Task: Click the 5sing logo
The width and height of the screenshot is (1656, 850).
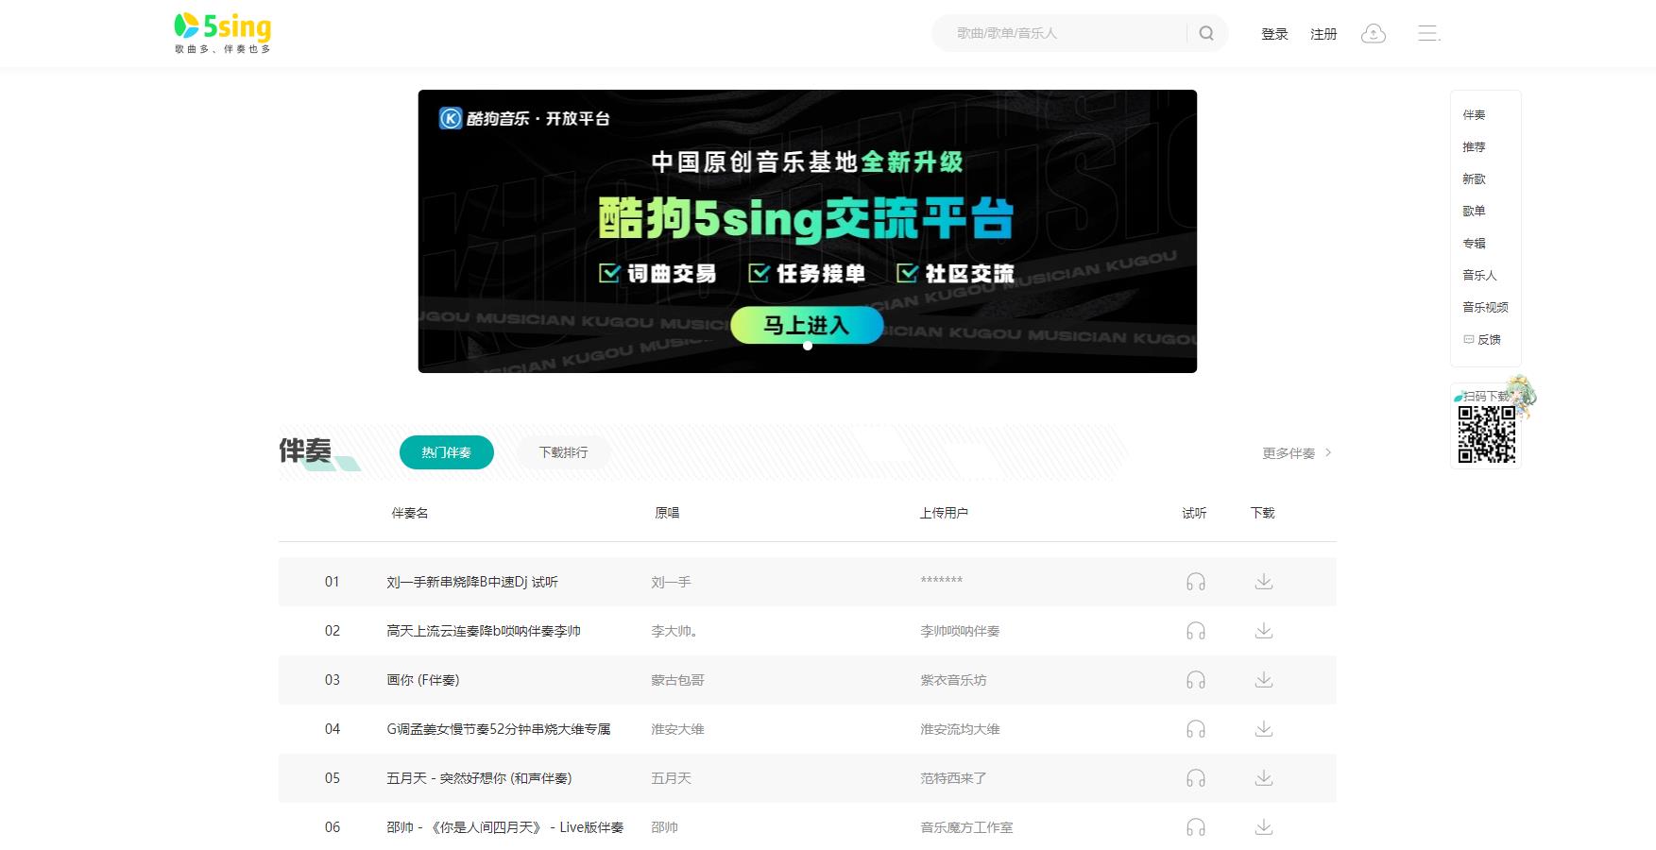Action: pos(223,33)
